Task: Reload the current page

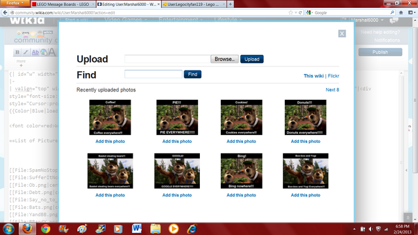Action: 300,12
